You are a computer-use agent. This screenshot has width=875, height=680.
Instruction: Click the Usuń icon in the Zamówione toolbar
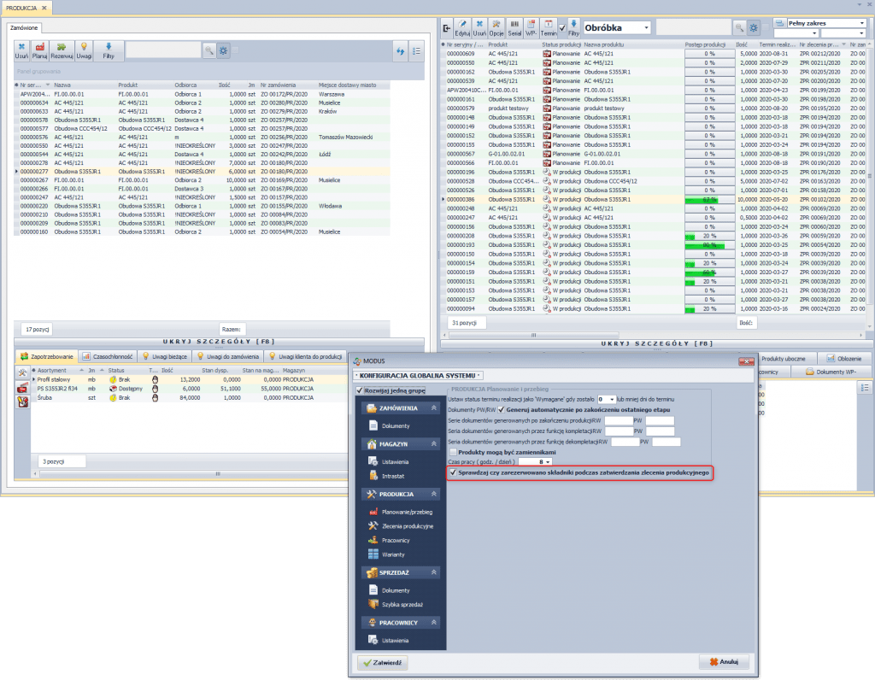point(21,50)
